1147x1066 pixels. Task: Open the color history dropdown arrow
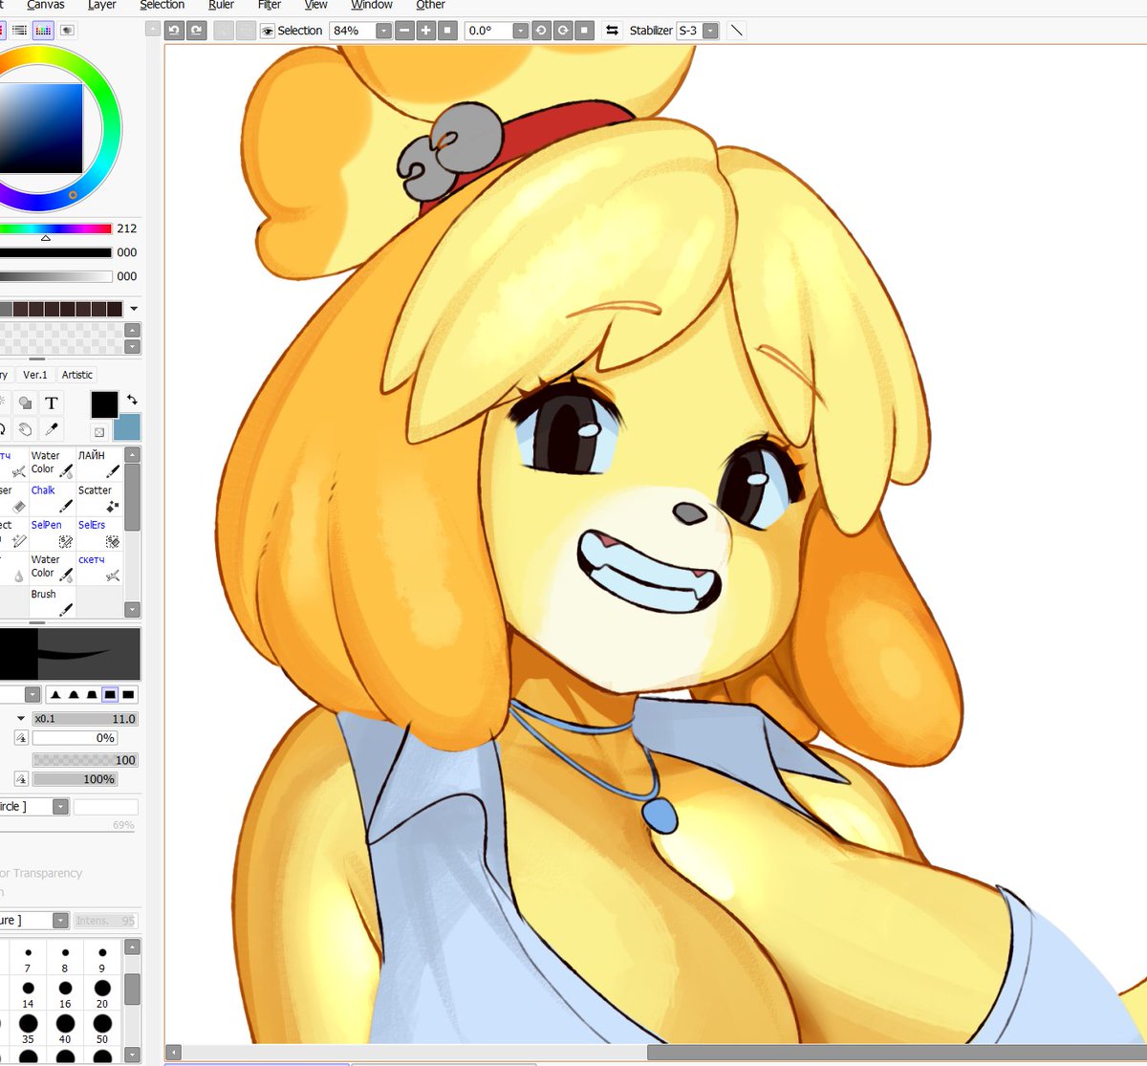(134, 309)
